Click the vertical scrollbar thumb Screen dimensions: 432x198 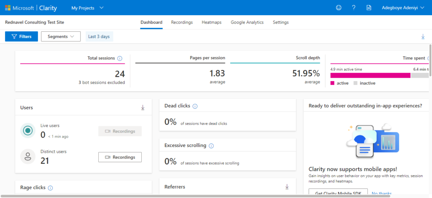(430, 60)
